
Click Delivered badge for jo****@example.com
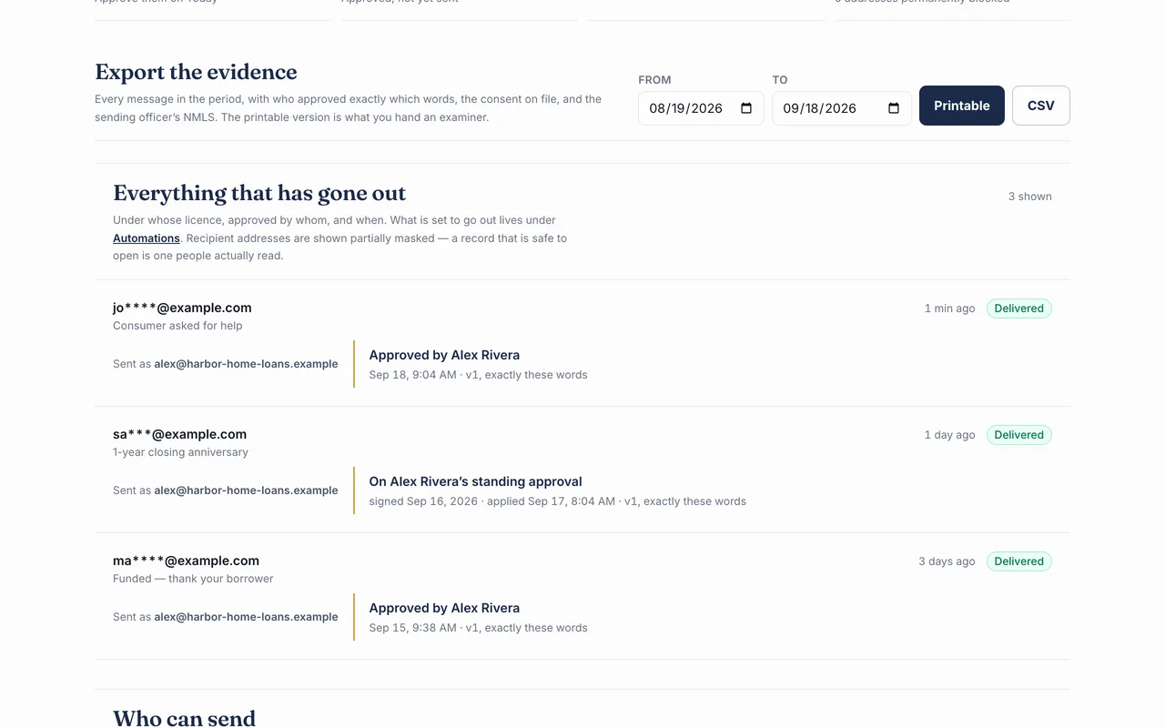tap(1019, 308)
